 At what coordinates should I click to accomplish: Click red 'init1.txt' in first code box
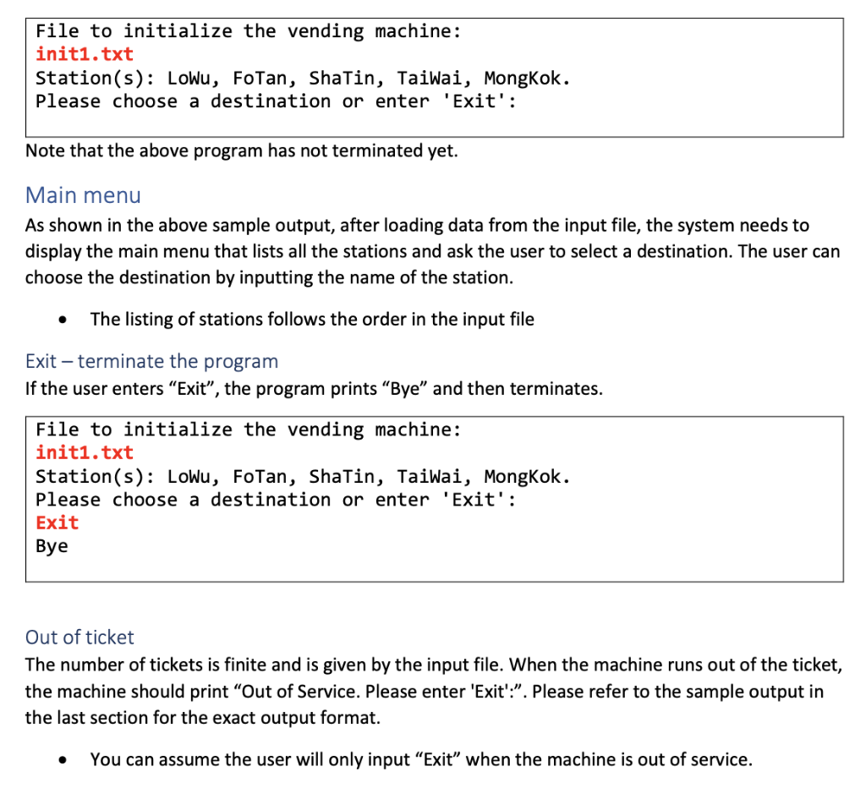tap(85, 54)
